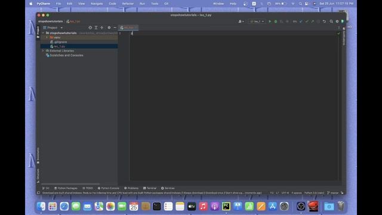Open Apple Music from the dock
This screenshot has width=382, height=215.
coord(203,206)
